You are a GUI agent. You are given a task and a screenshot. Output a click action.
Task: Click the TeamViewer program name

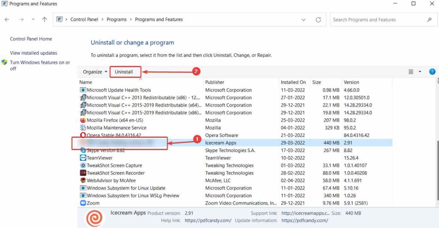pos(99,158)
